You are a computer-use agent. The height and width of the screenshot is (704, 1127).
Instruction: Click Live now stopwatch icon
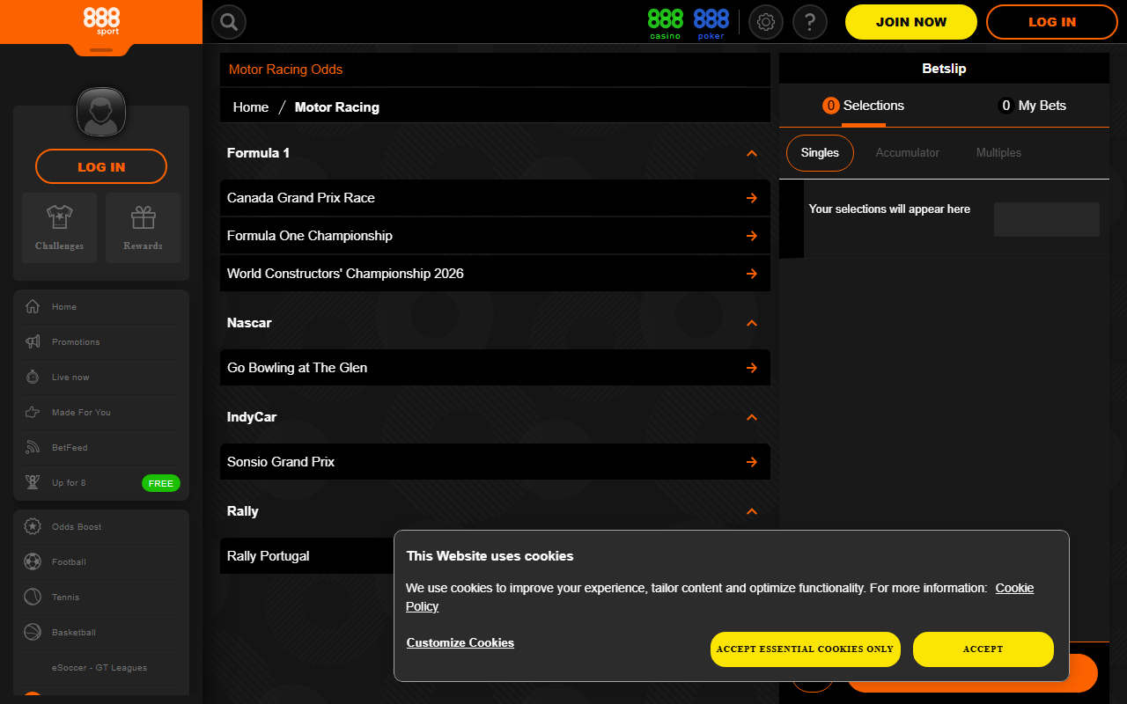point(33,378)
